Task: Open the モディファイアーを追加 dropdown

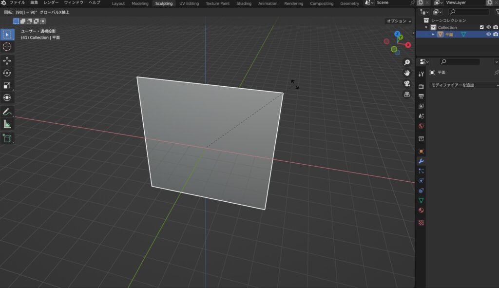Action: pyautogui.click(x=464, y=85)
